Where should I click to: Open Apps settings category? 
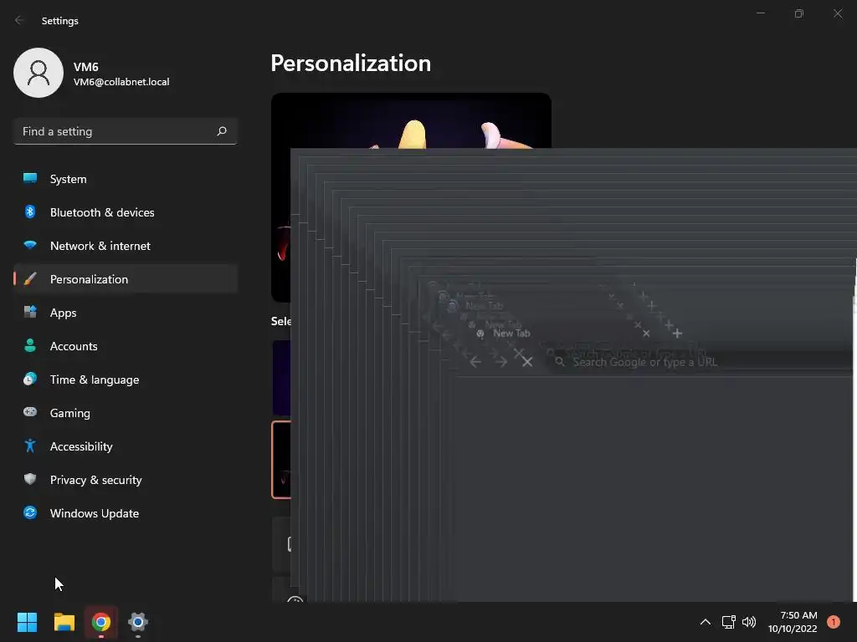click(126, 313)
